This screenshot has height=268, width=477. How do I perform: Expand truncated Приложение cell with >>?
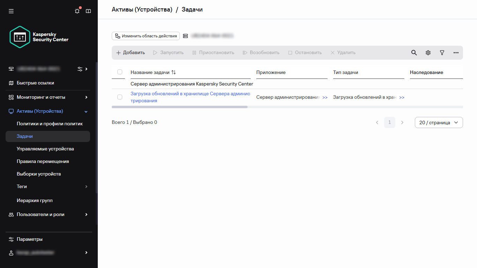[325, 97]
